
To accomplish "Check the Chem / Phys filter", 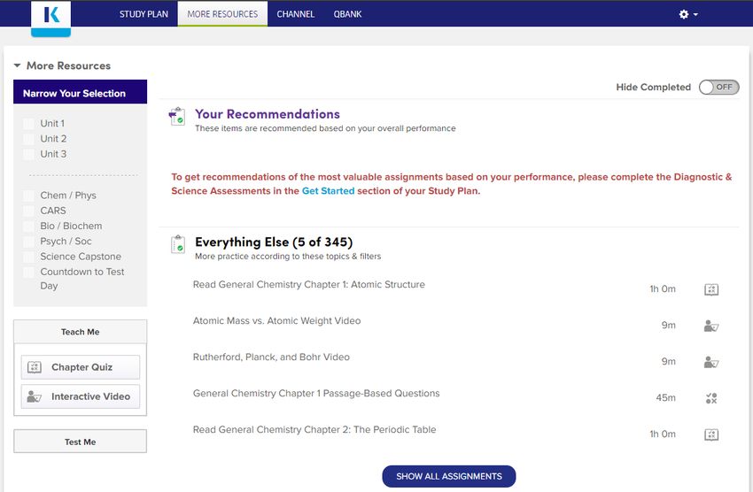I will tap(29, 196).
